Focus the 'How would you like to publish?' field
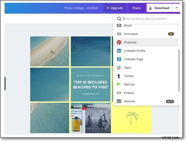The image size is (186, 141). [x=145, y=19]
